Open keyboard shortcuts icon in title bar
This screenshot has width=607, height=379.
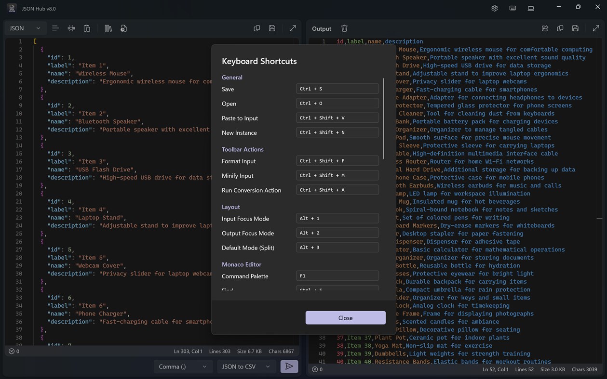(x=513, y=8)
